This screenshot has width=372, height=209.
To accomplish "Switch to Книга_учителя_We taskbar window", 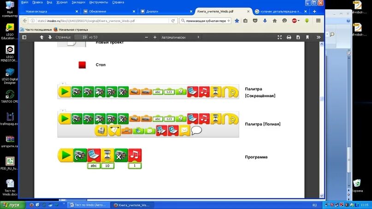I will [132, 205].
